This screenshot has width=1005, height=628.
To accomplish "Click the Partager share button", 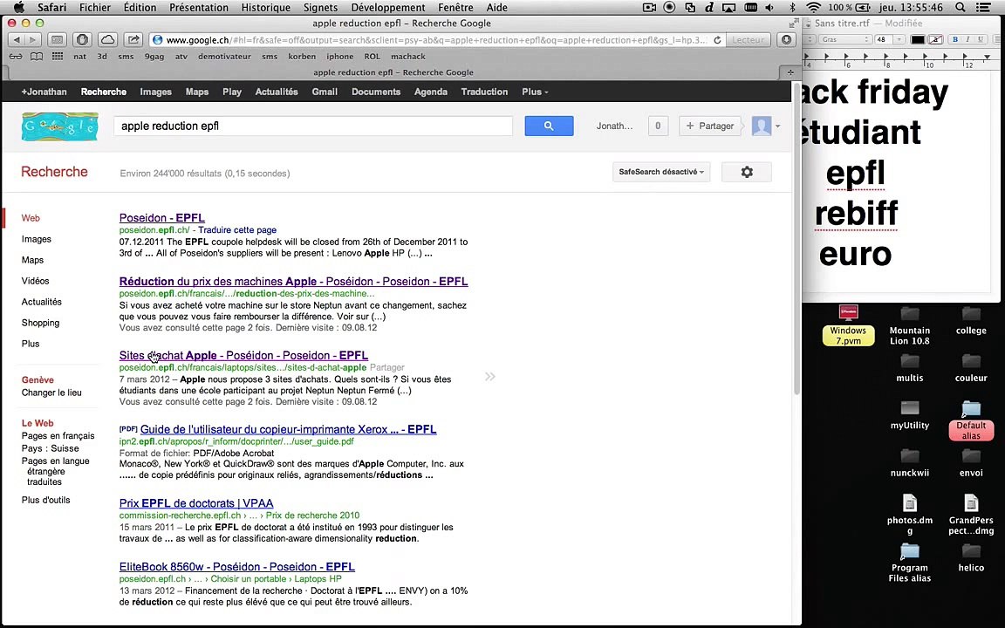I will 709,126.
